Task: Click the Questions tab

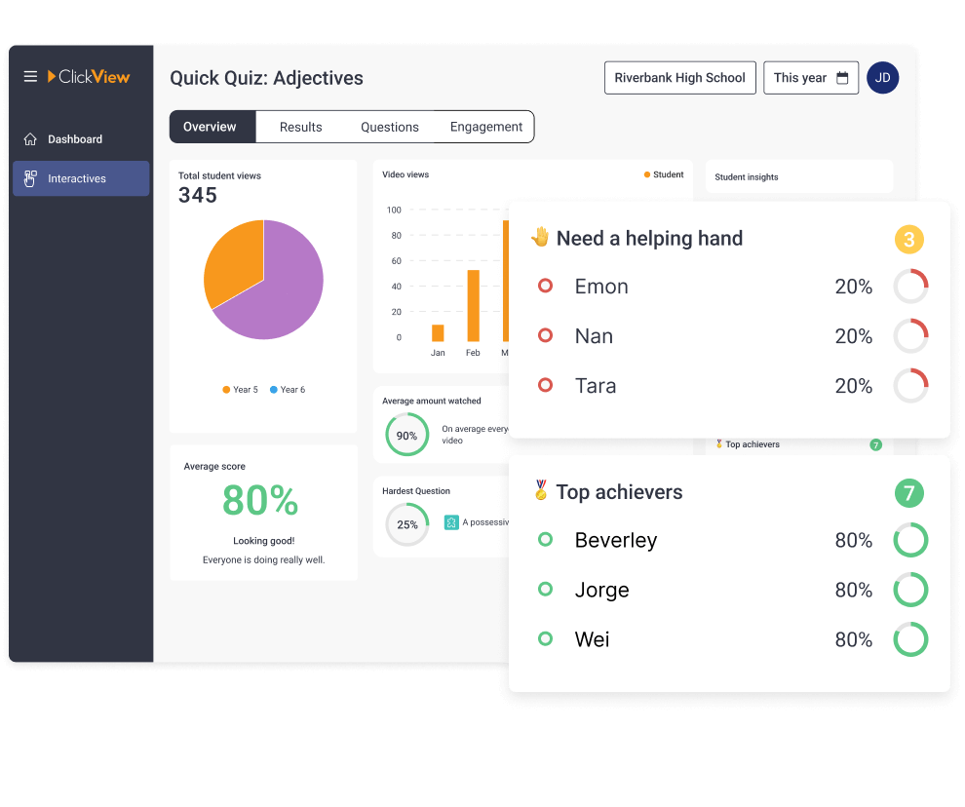Action: coord(389,126)
